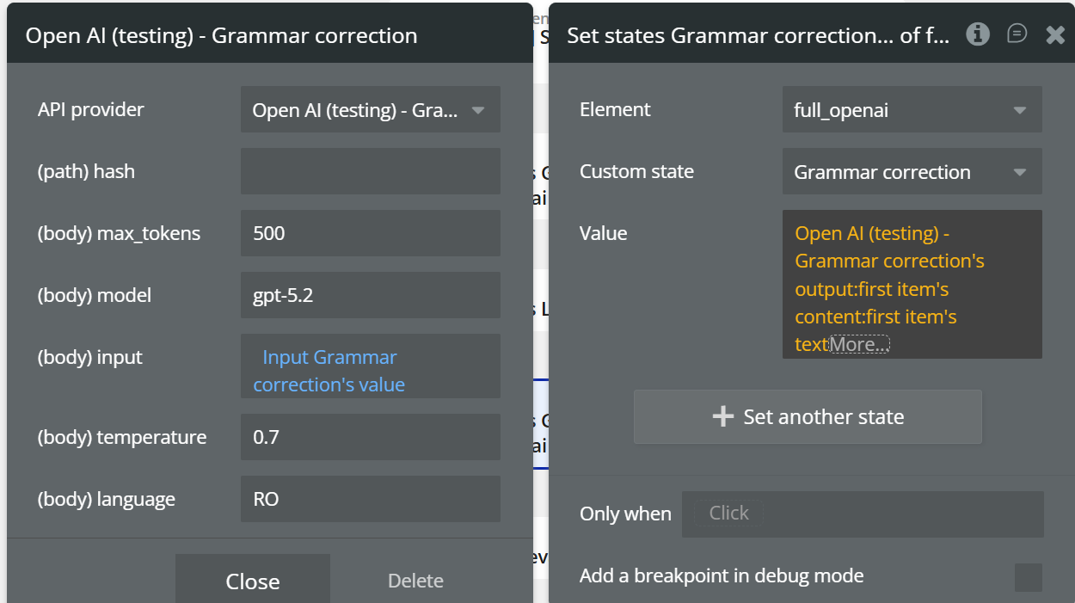Edit the temperature field showing 0.7
The width and height of the screenshot is (1075, 603).
tap(370, 437)
